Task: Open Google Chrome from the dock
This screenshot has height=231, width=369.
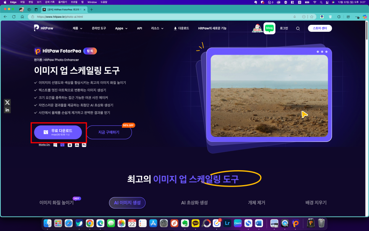Action: 90,223
